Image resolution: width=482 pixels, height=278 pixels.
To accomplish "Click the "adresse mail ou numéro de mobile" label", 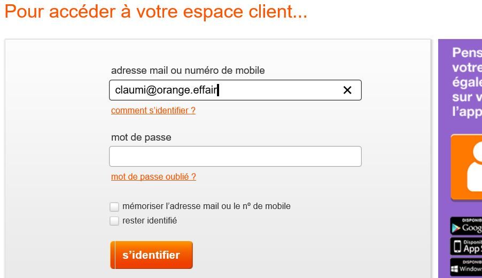I will [188, 71].
